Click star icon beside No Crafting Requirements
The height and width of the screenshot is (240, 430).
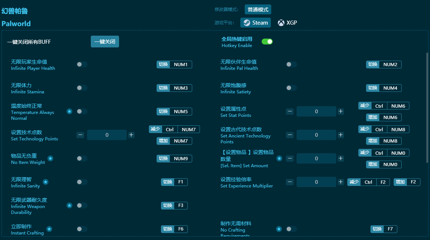279,229
